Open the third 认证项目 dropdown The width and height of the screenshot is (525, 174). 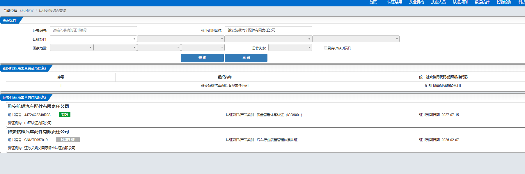coord(268,39)
